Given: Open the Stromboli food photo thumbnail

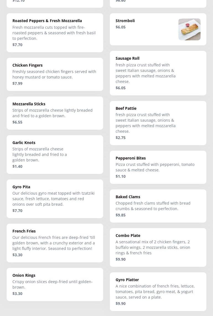Looking at the screenshot, I should 189,29.
